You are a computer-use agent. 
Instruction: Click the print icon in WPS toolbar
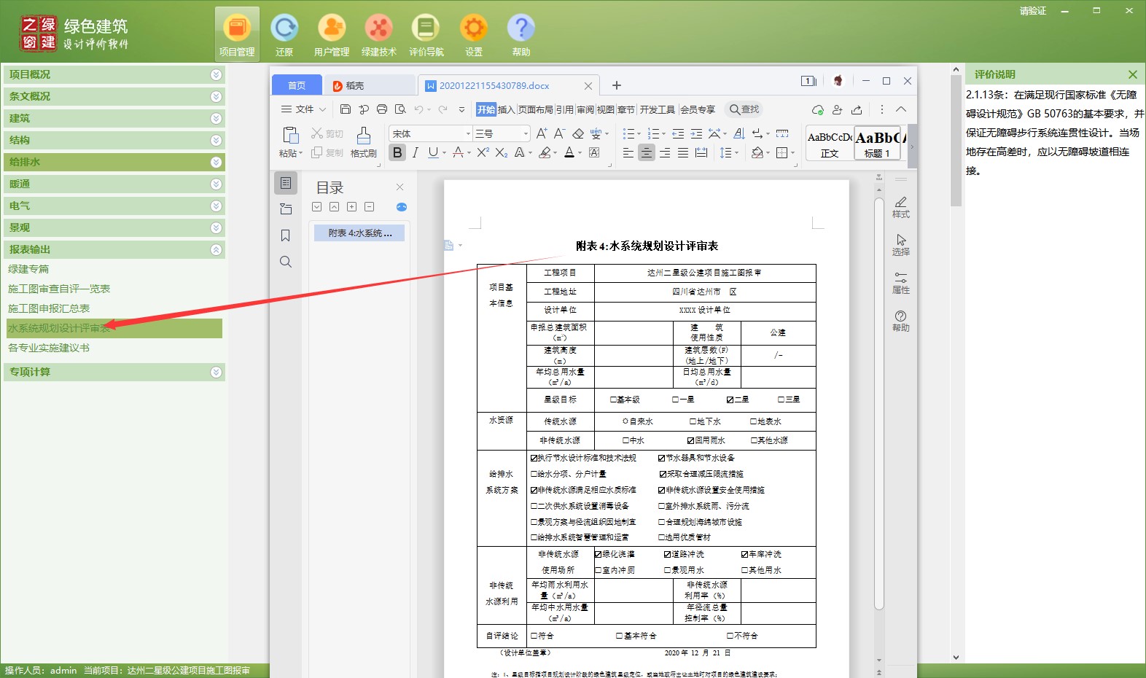[x=382, y=109]
